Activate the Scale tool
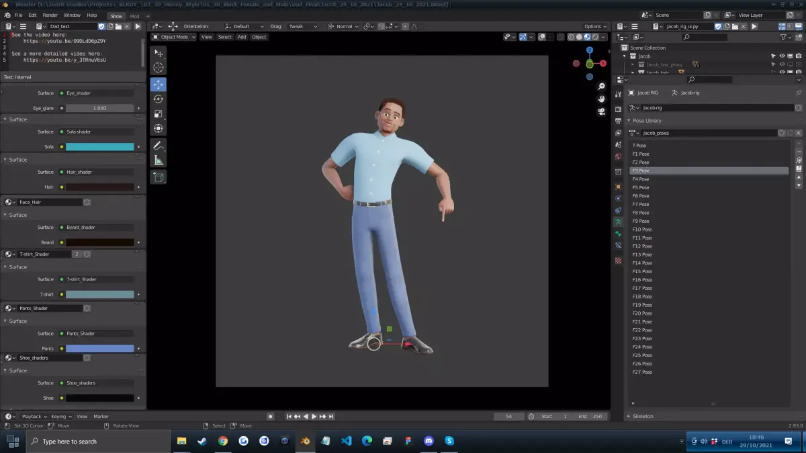This screenshot has width=806, height=453. (x=159, y=114)
